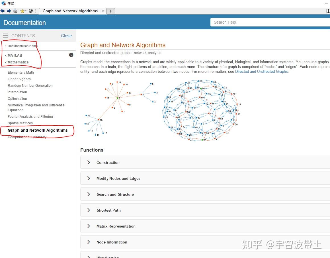The width and height of the screenshot is (330, 258).
Task: Click the Search Help input field
Action: [270, 22]
